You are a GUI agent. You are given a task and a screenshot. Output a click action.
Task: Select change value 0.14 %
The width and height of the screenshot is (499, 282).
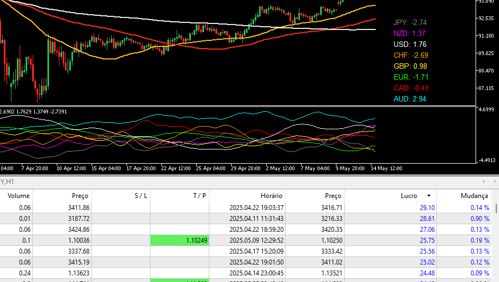480,207
